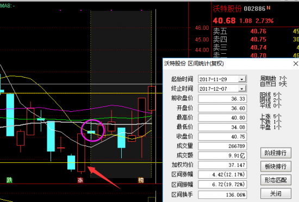Click the 关闭 button in the dialog
Screen dimensions: 299x202
point(276,194)
